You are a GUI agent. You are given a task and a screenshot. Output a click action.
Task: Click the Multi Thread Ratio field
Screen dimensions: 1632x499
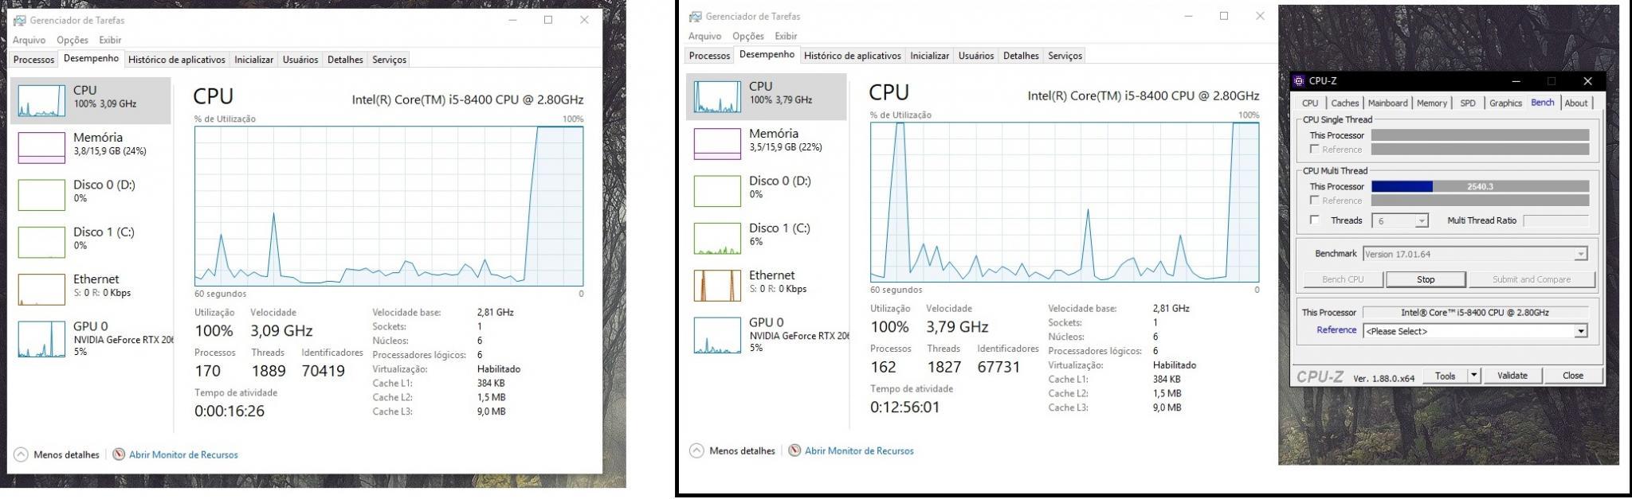click(1555, 220)
